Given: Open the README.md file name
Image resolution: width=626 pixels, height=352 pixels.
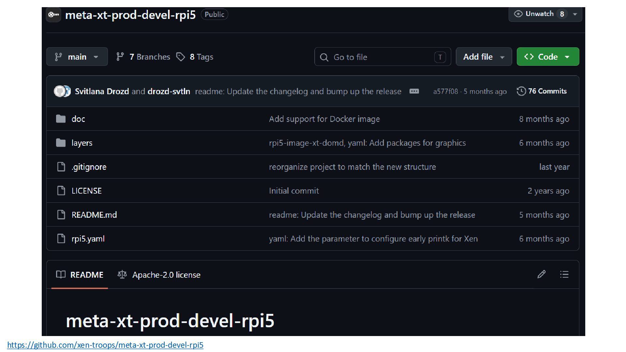Looking at the screenshot, I should point(94,215).
